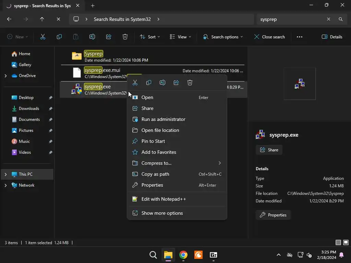
Task: Clear the sysprep search text
Action: coord(328,19)
